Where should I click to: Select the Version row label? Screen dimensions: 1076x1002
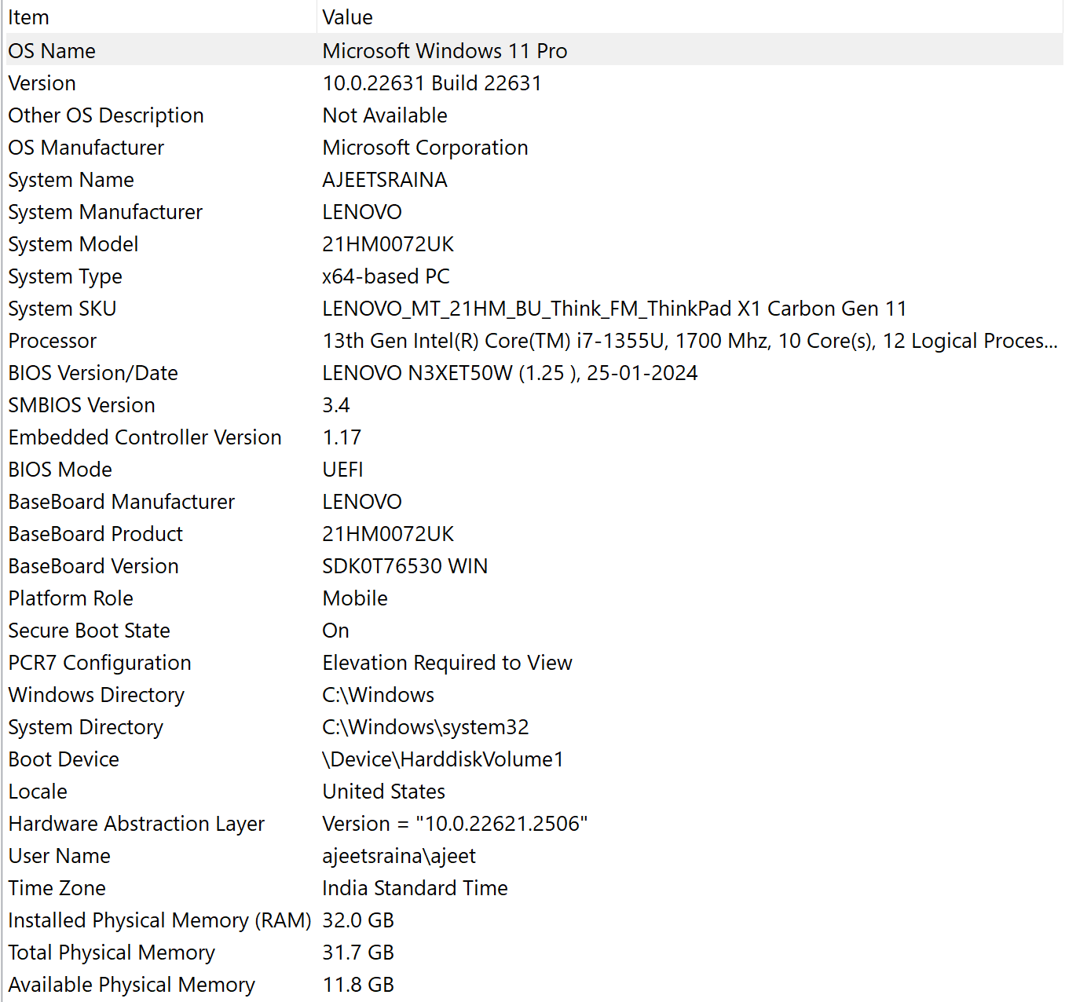[42, 83]
